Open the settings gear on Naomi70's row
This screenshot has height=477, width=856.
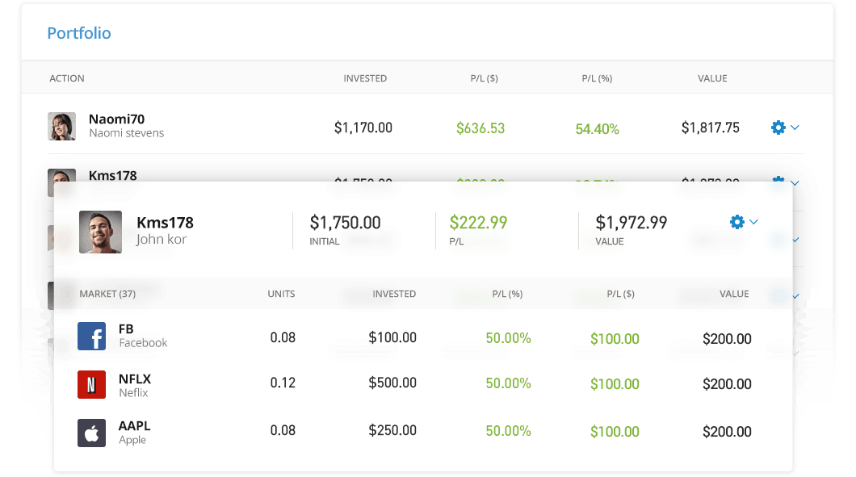(x=776, y=127)
